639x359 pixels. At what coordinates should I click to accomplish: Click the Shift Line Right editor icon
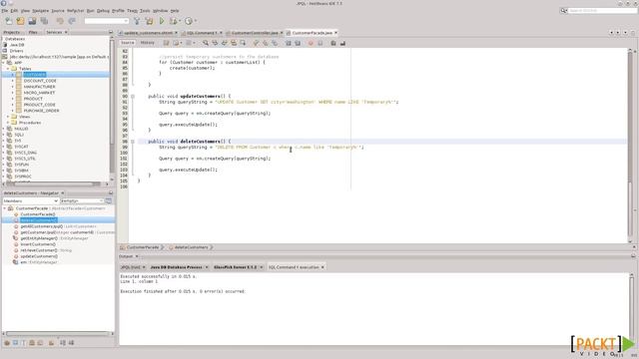coord(298,43)
